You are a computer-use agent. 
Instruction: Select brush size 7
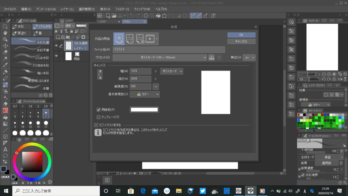tap(46, 114)
